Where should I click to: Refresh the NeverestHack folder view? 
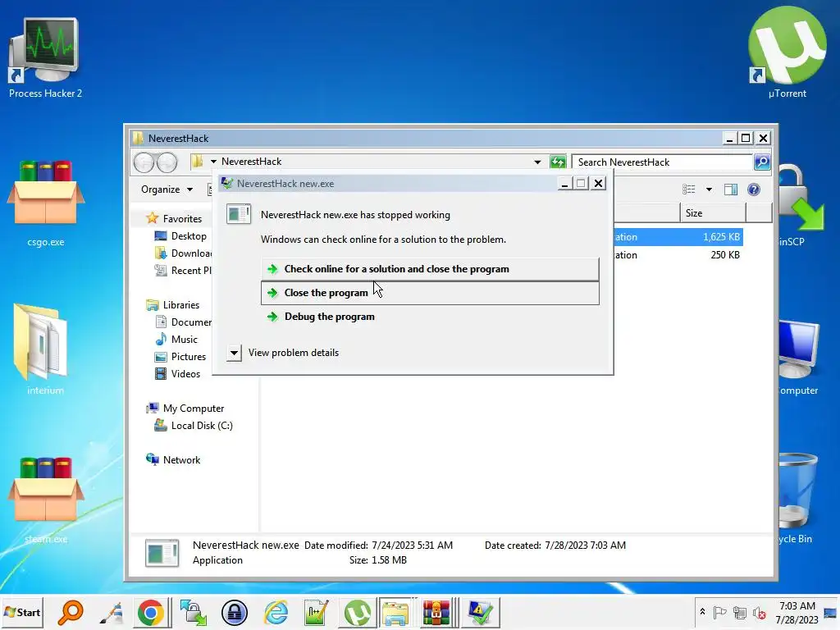[558, 162]
